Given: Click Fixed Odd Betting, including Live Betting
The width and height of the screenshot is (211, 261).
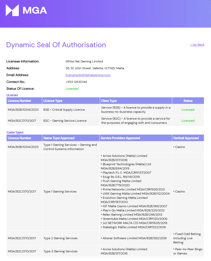Looking at the screenshot, I should coord(187,238).
